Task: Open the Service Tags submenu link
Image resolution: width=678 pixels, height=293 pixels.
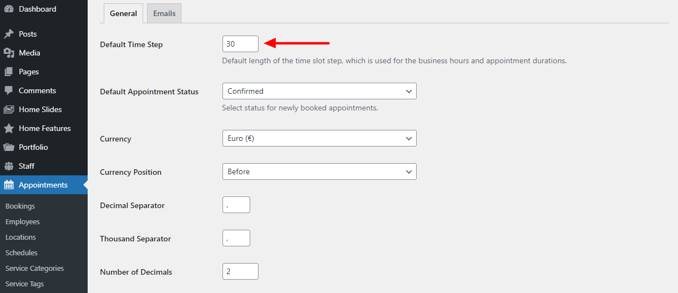Action: 24,284
